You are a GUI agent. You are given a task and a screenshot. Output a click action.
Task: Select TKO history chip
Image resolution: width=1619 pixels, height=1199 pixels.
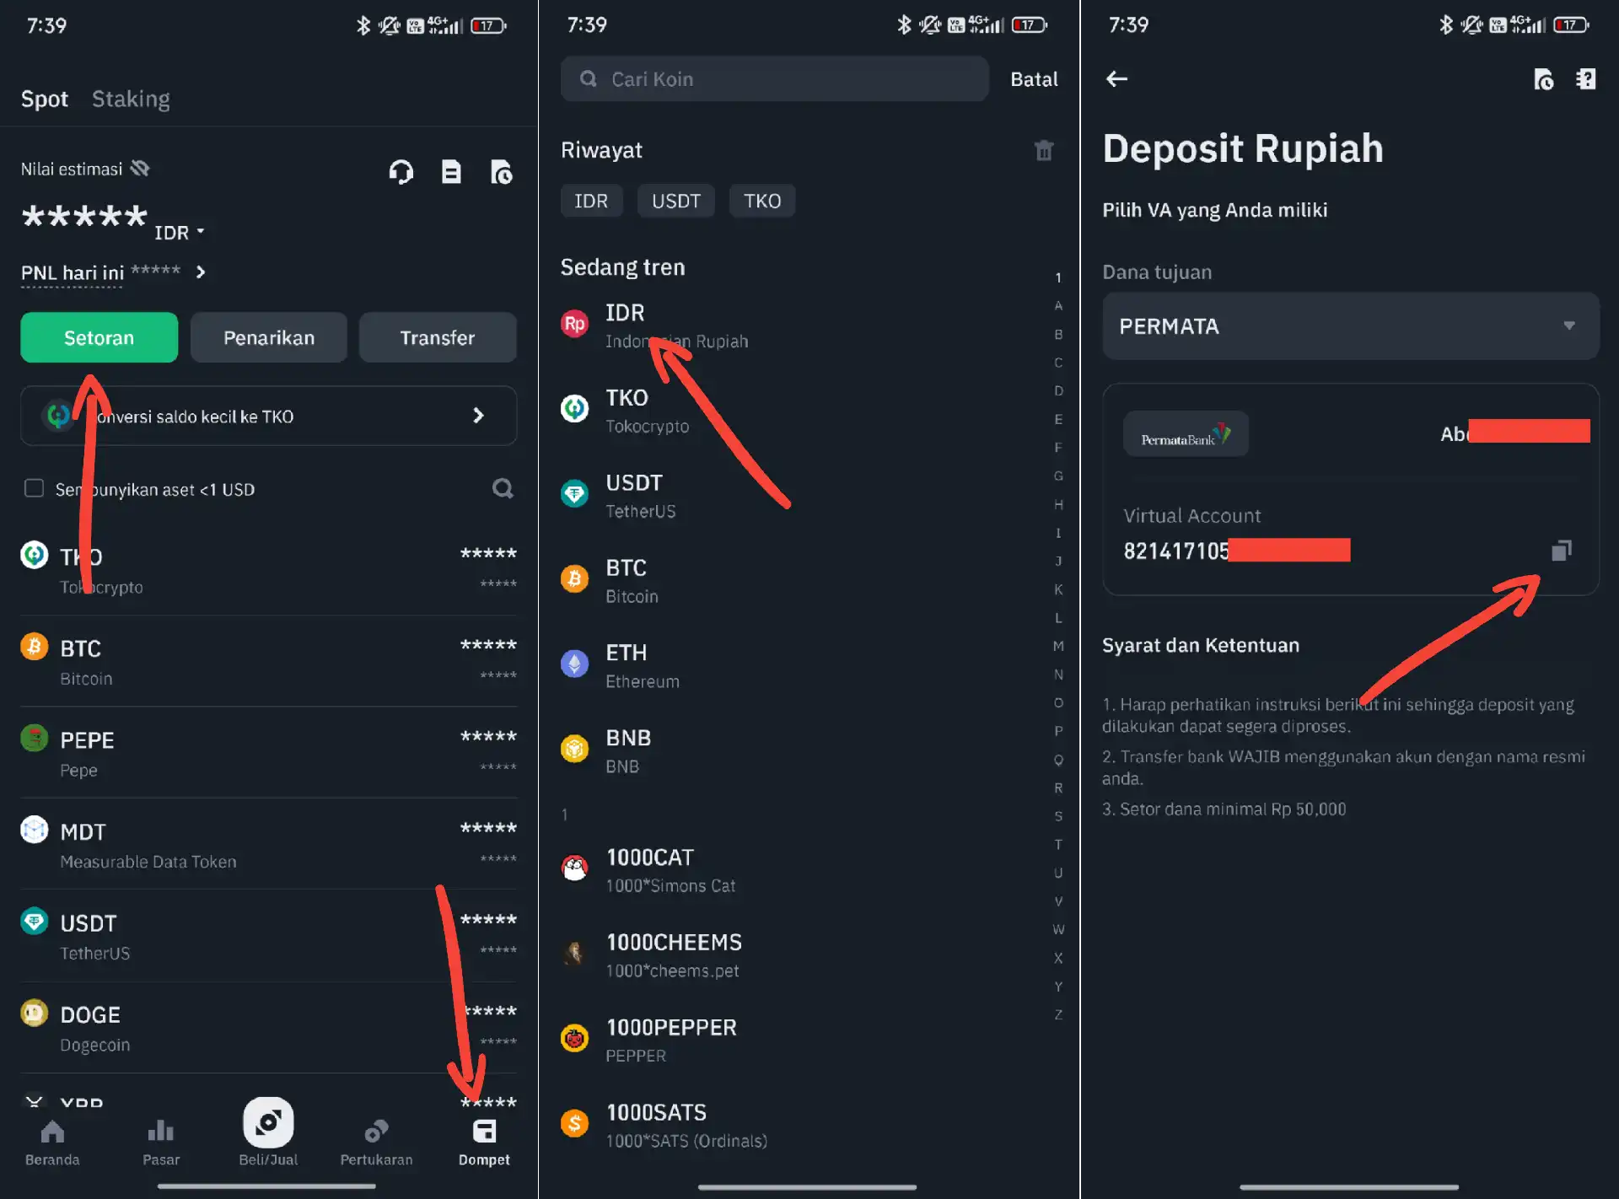click(762, 201)
